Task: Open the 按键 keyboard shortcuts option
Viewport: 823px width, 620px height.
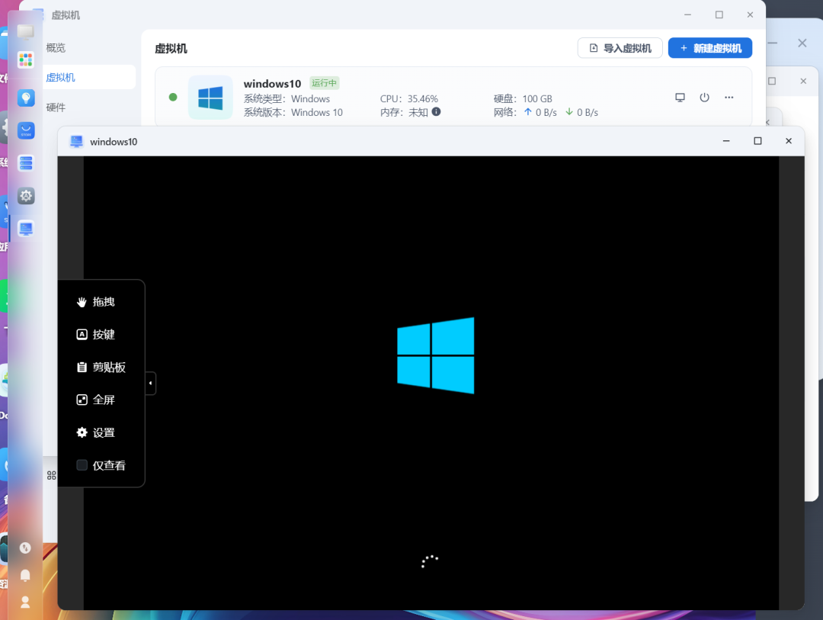Action: (95, 334)
